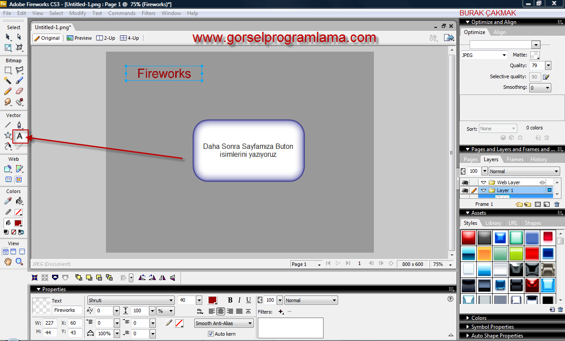
Task: Expand the Colors panel
Action: click(x=478, y=318)
